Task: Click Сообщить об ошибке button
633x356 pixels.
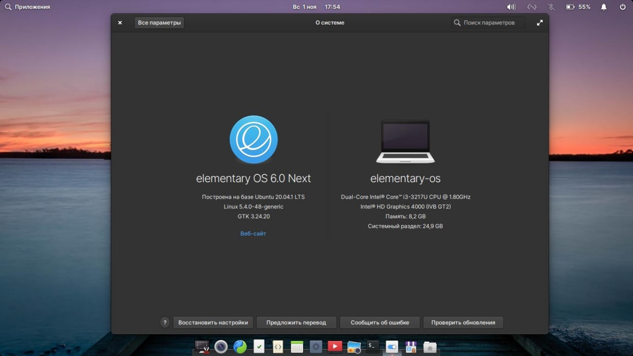Action: 380,322
